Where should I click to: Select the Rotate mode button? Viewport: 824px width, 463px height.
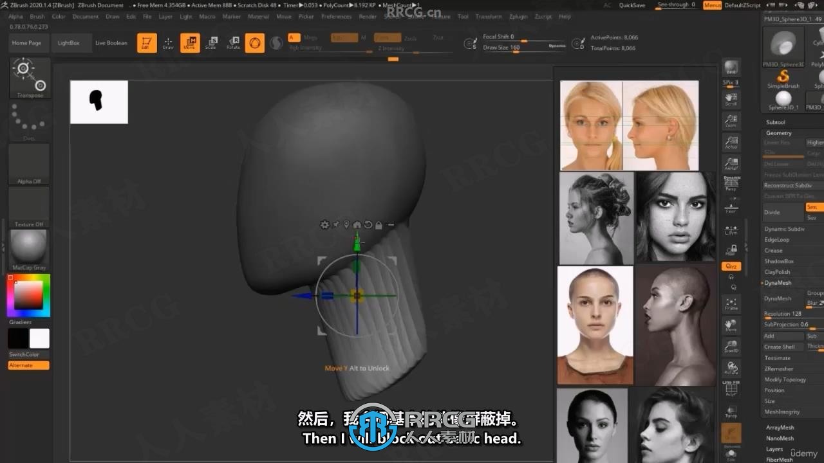(233, 43)
